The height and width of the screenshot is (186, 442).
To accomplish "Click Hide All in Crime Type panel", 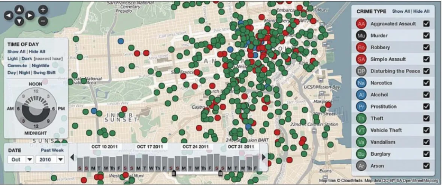I will click(421, 12).
